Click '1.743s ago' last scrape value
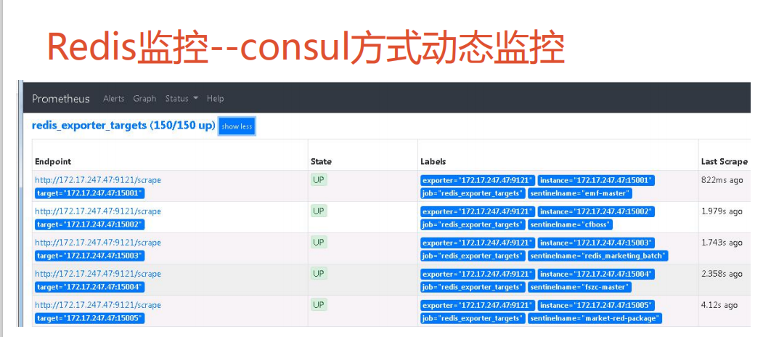Image resolution: width=763 pixels, height=337 pixels. click(722, 243)
